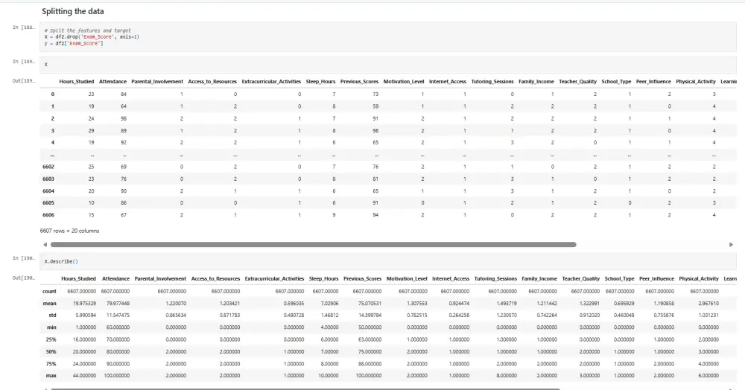Click Teacher_Quality header in the describe table
The height and width of the screenshot is (390, 745).
pyautogui.click(x=580, y=279)
